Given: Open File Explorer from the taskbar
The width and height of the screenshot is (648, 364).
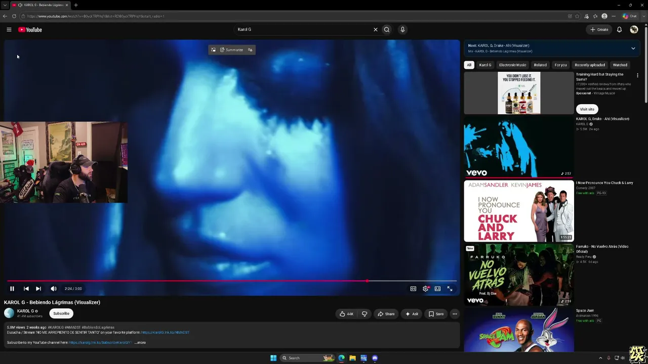Looking at the screenshot, I should [x=352, y=358].
